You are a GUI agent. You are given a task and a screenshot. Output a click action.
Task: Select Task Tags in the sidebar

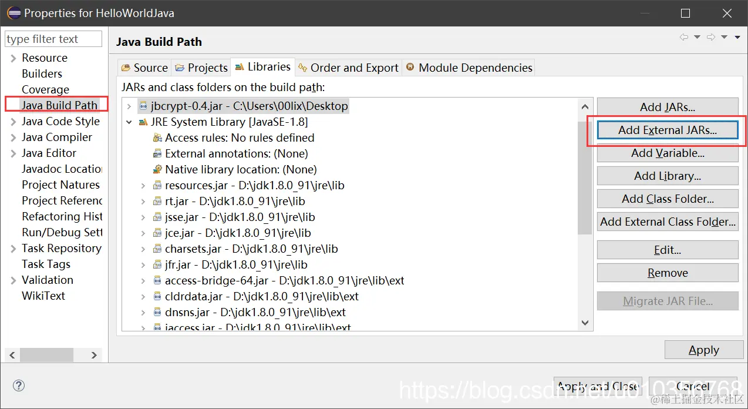tap(46, 264)
